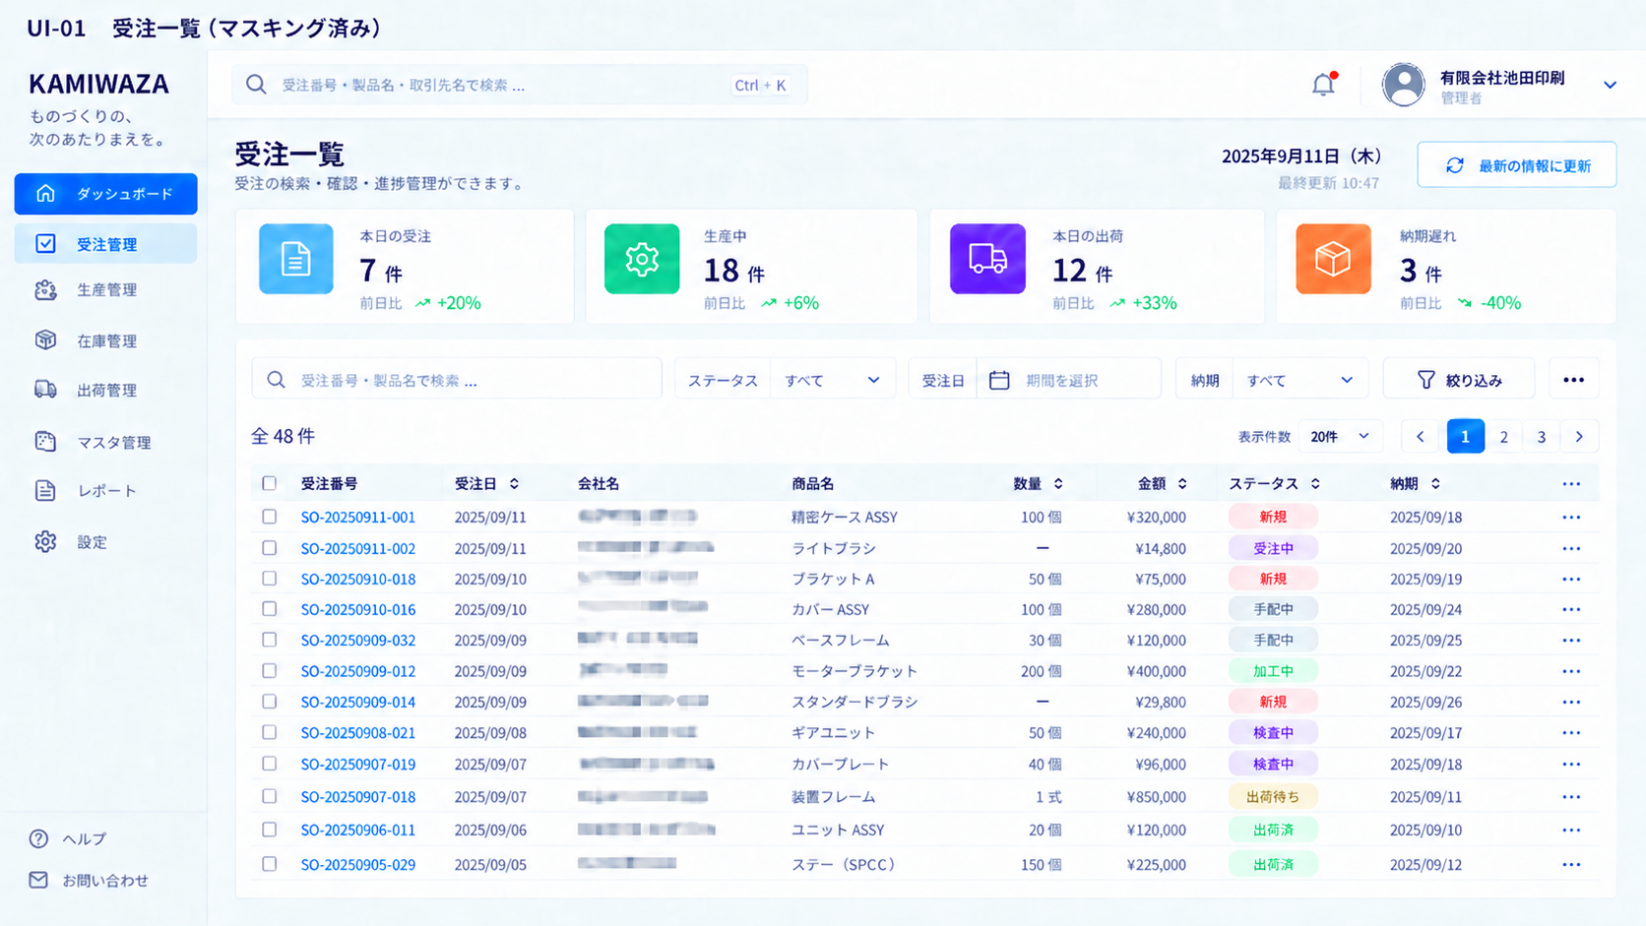The height and width of the screenshot is (926, 1646).
Task: Open order link SO-20250909-032
Action: [358, 641]
